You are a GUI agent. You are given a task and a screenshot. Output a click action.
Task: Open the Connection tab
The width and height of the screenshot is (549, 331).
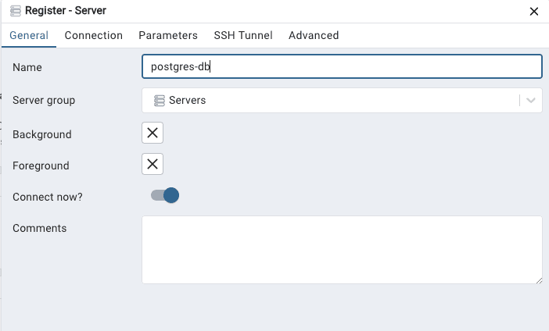(94, 35)
